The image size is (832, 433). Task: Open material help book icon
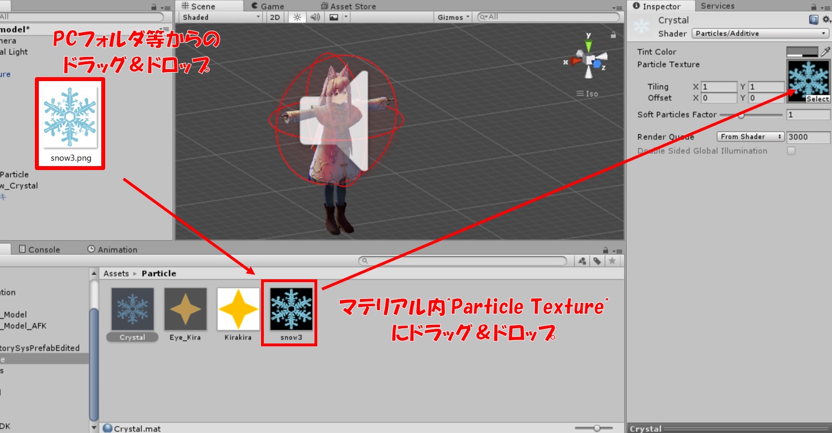pos(813,20)
